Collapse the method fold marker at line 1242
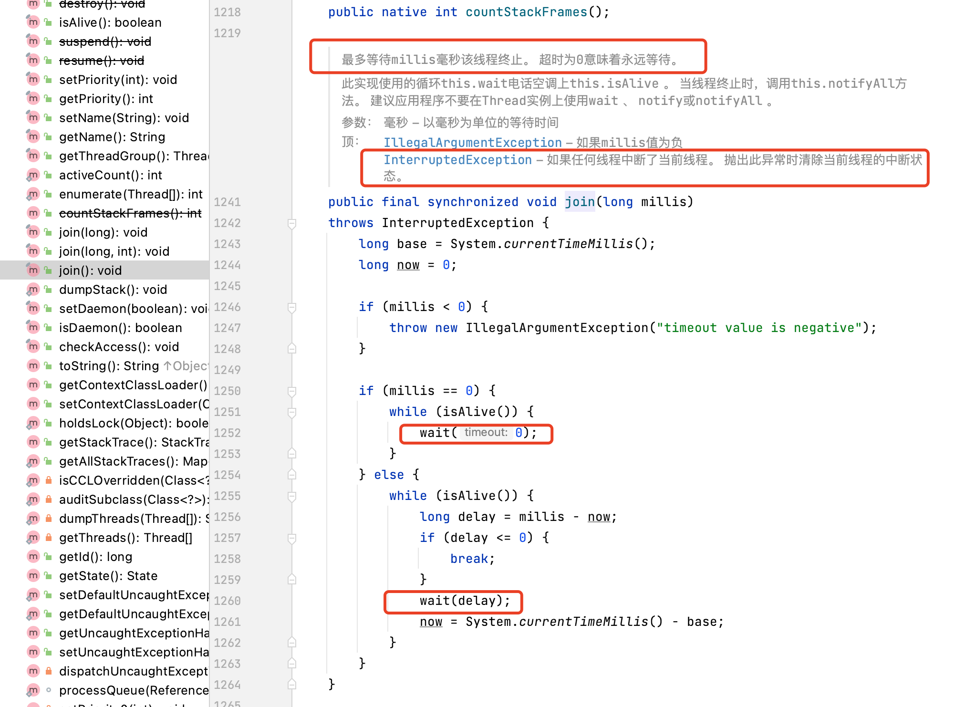Screen dimensions: 975x707 (x=292, y=223)
